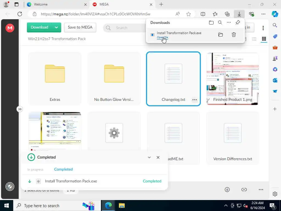Open Windows Start menu
Screen dimensions: 281x211
coord(7,206)
